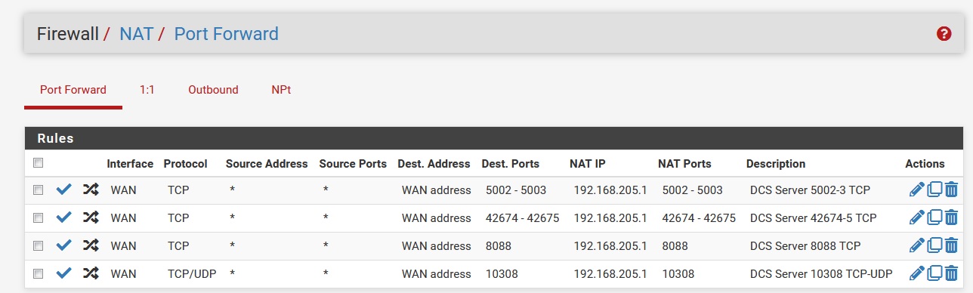Disable the 42674-42675 rule via its checkmark icon
Viewport: 973px width, 293px height.
64,218
